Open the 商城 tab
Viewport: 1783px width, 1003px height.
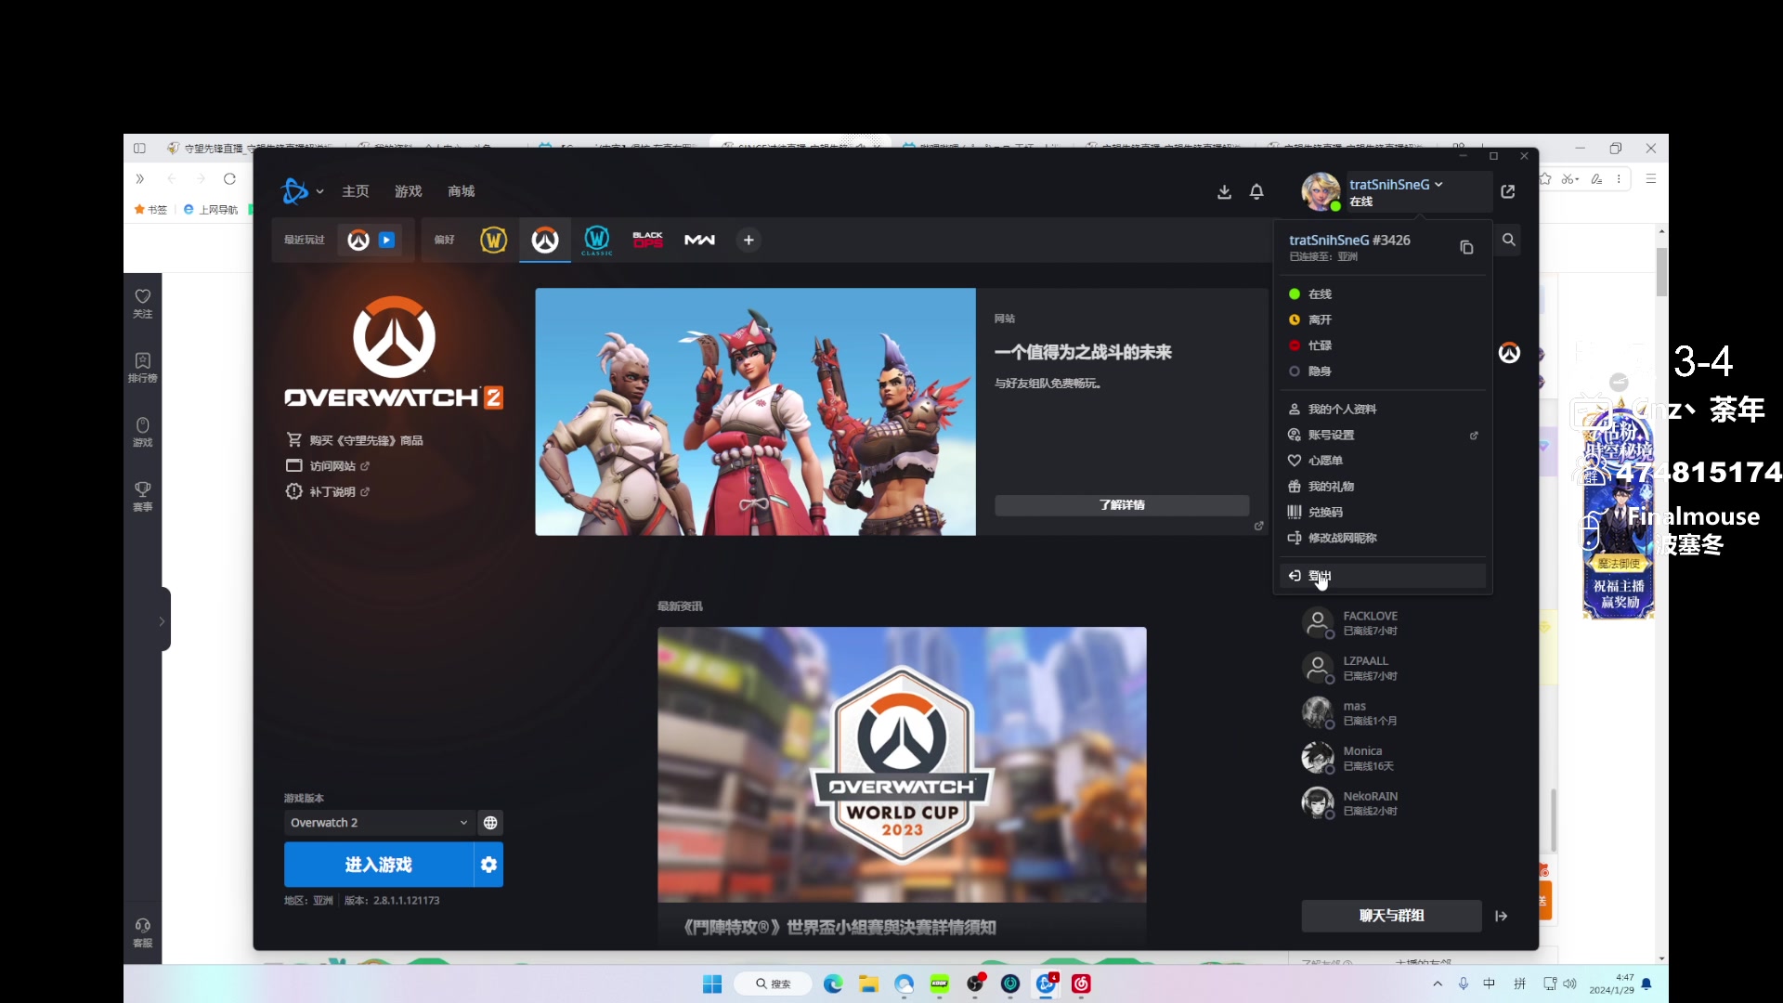pos(461,191)
